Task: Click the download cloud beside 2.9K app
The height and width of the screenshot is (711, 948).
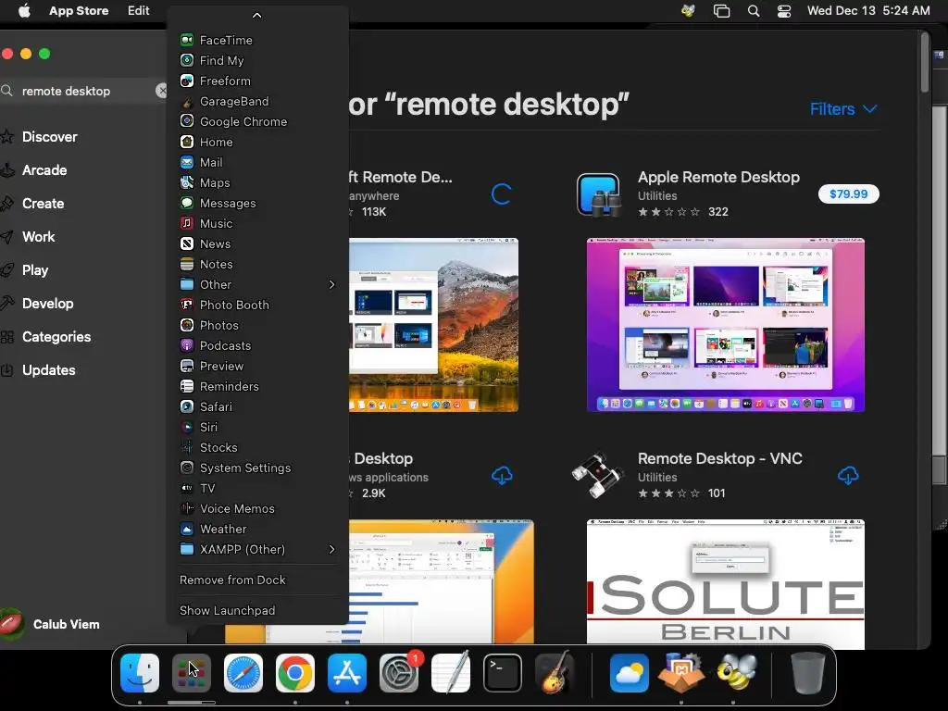Action: 502,475
